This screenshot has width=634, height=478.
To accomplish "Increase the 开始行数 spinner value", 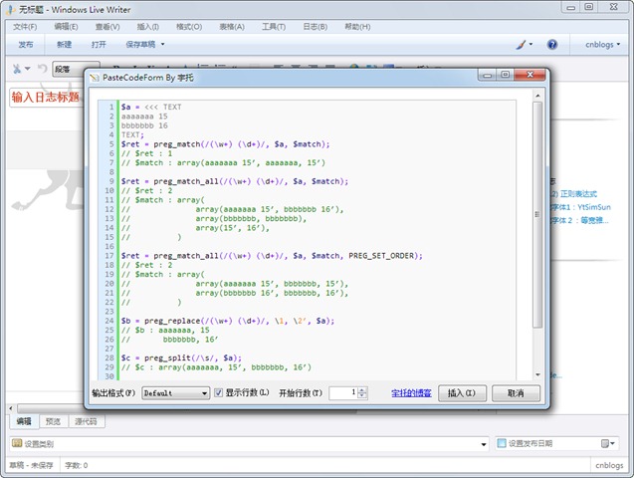I will coord(362,389).
